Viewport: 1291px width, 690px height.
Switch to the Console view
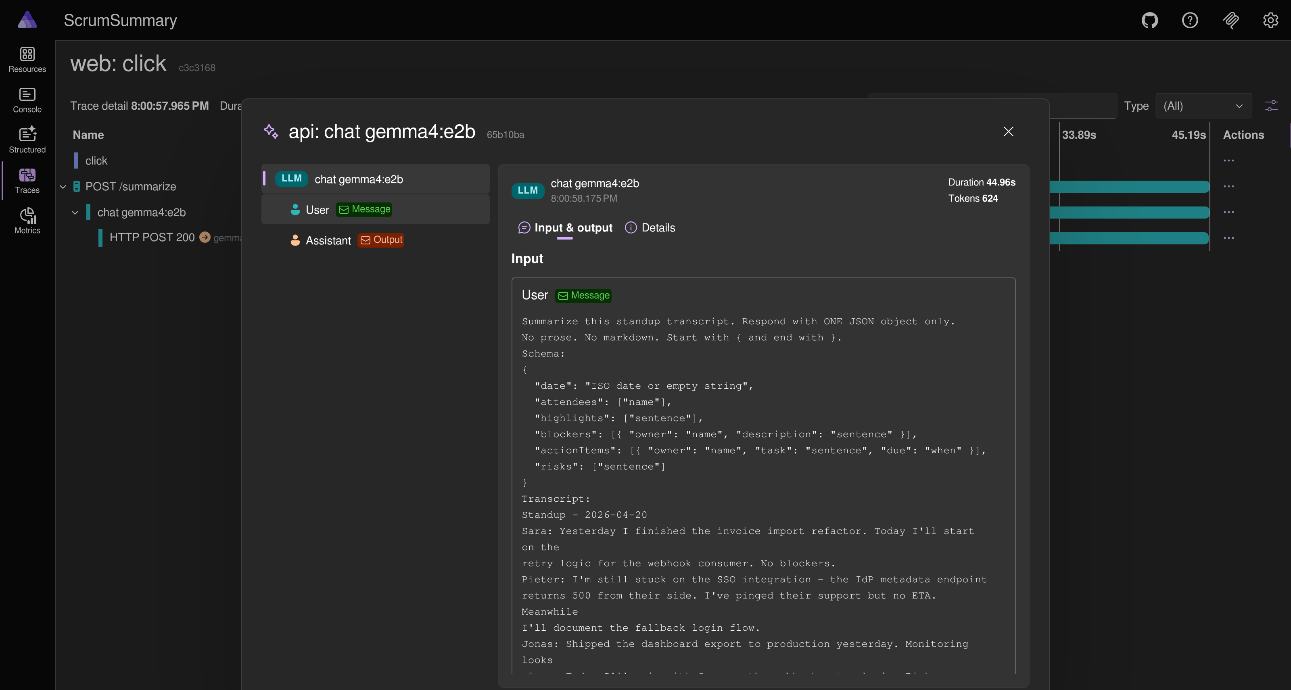click(x=27, y=100)
